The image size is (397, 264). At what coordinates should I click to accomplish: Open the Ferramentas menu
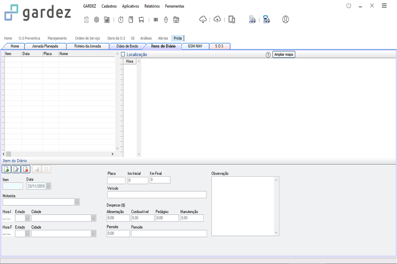175,6
